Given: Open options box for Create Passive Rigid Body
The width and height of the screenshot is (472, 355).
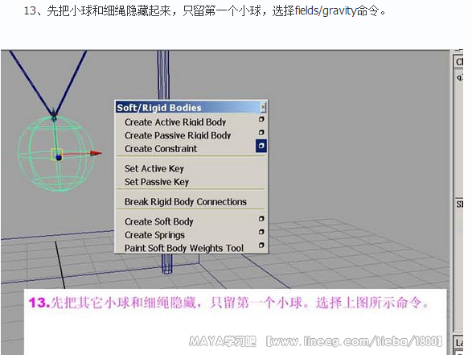Looking at the screenshot, I should pos(261,133).
